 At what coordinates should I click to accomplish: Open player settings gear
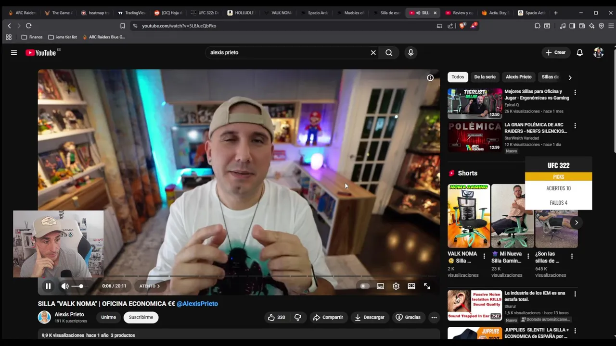tap(396, 286)
